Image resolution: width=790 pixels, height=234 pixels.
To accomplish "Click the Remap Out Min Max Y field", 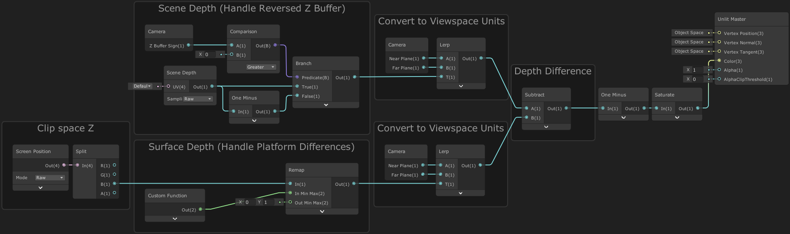I will (x=269, y=202).
